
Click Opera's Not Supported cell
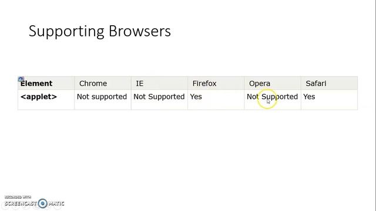pos(273,100)
